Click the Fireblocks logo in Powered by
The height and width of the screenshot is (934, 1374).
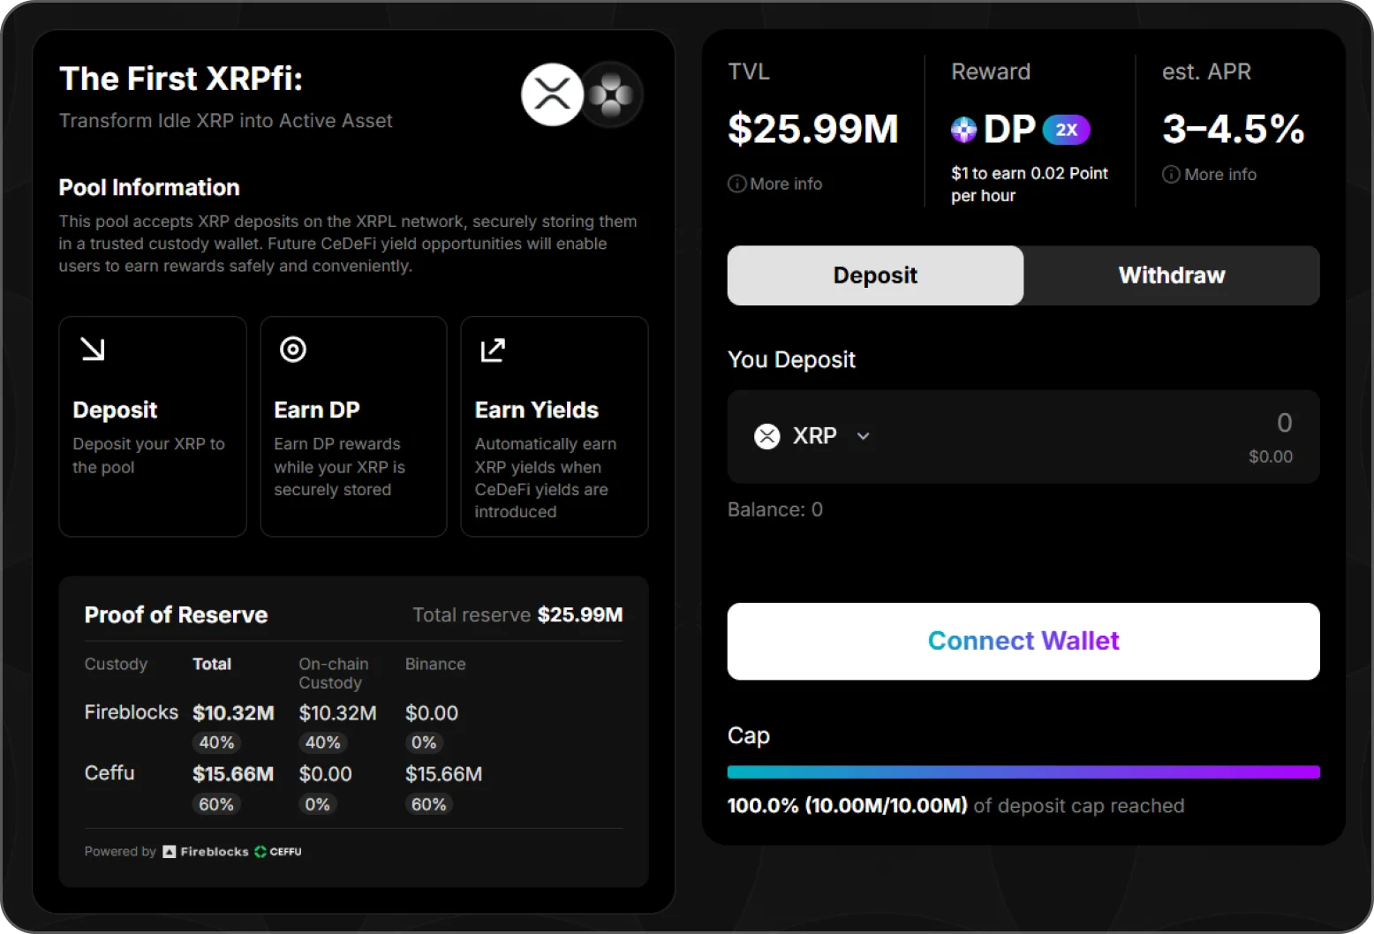pos(206,852)
